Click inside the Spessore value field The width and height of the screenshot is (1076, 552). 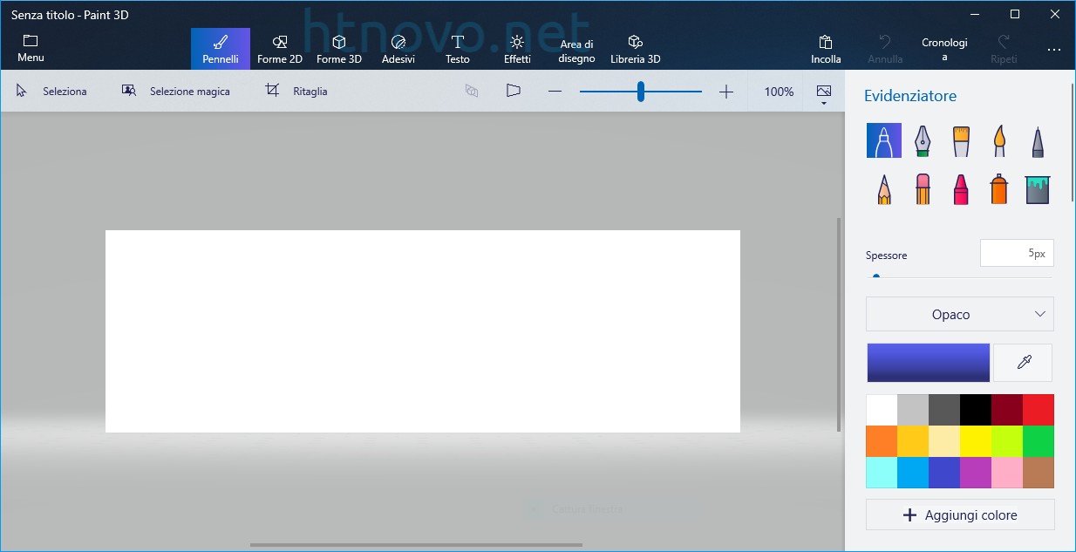click(x=1017, y=253)
